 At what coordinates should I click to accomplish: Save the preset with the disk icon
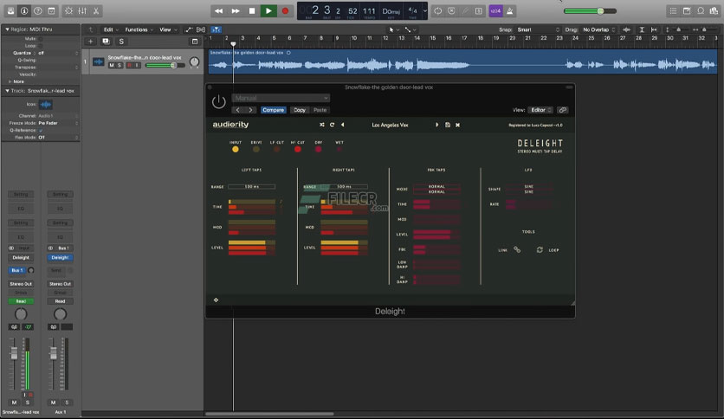[x=448, y=125]
